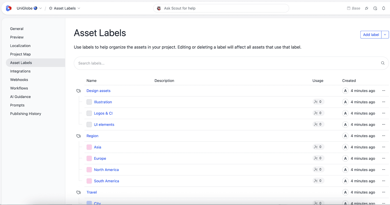The image size is (390, 205).
Task: Open notifications via the bell icon
Action: tap(383, 8)
